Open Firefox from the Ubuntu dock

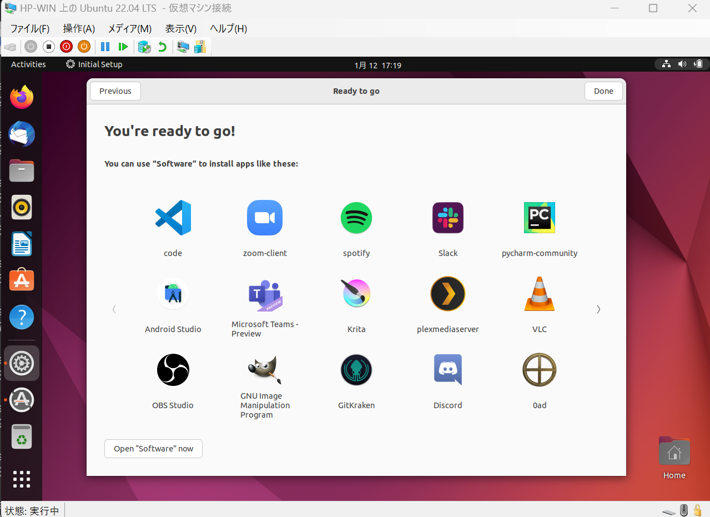click(x=22, y=98)
